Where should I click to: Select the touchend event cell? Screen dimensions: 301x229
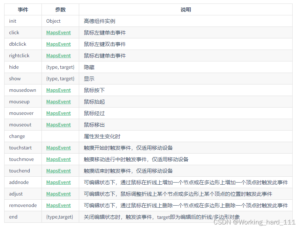[x=23, y=171]
